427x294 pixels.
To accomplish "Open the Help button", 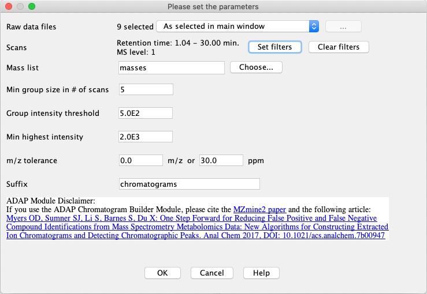I will point(261,273).
